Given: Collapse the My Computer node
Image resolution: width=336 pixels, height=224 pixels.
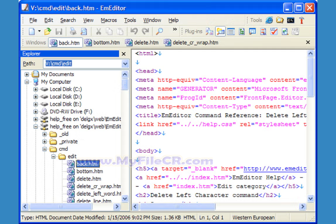Looking at the screenshot, I should point(27,82).
